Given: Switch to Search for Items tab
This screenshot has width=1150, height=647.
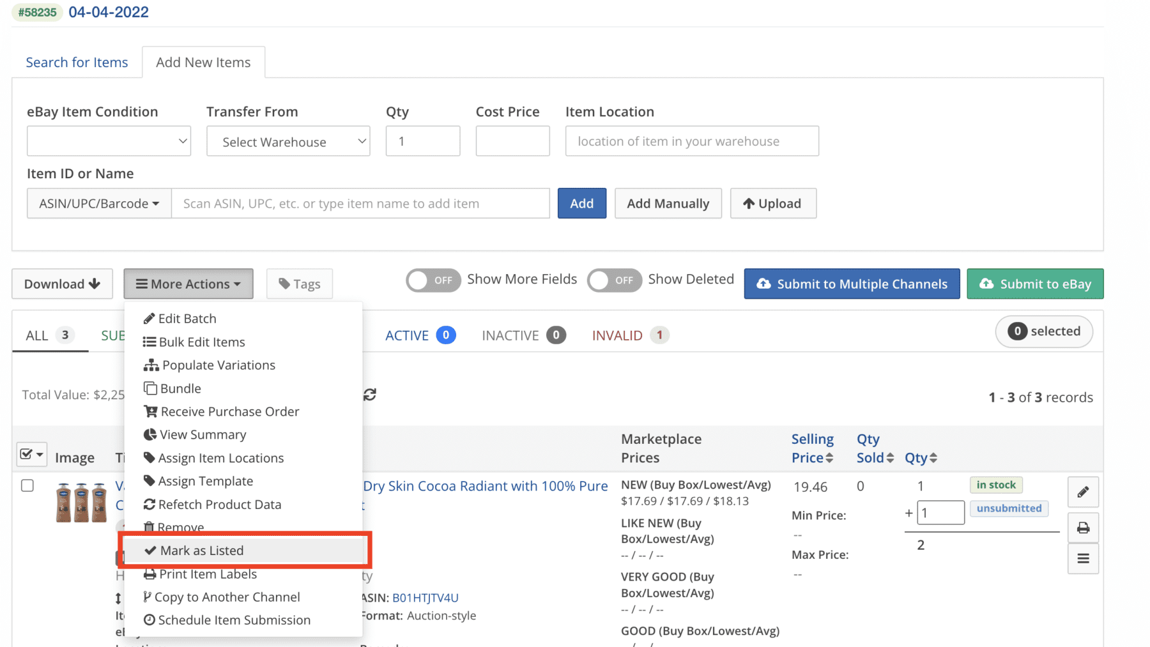Looking at the screenshot, I should 77,62.
